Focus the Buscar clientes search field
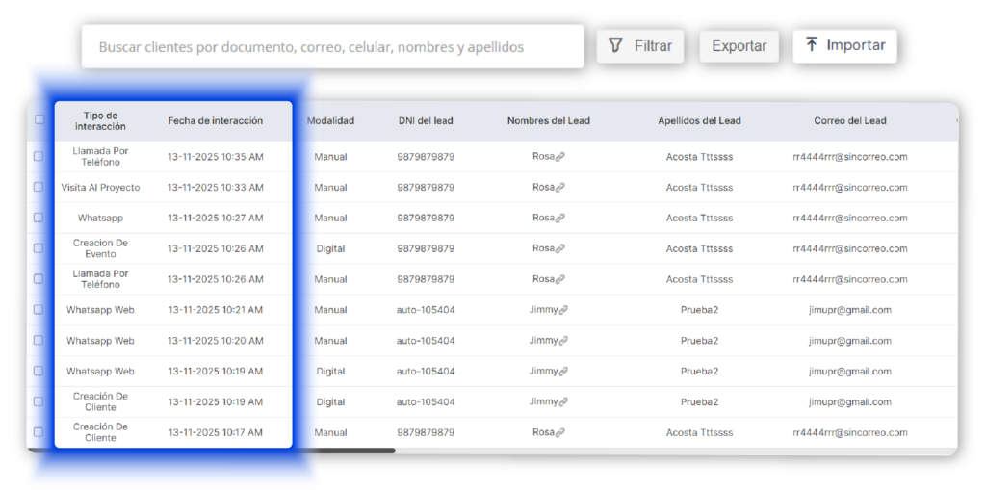986x490 pixels. pos(332,46)
